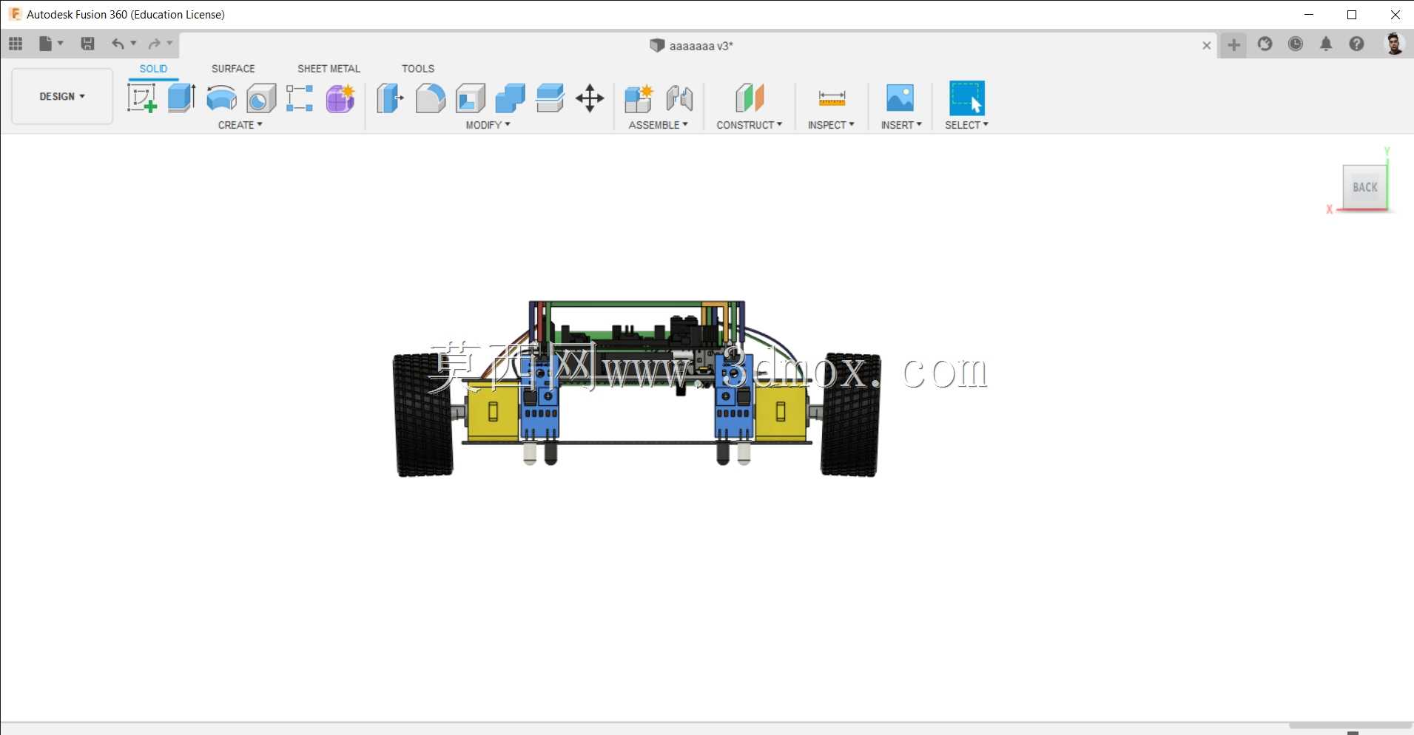This screenshot has width=1414, height=735.
Task: Select the Fillet tool
Action: (430, 98)
